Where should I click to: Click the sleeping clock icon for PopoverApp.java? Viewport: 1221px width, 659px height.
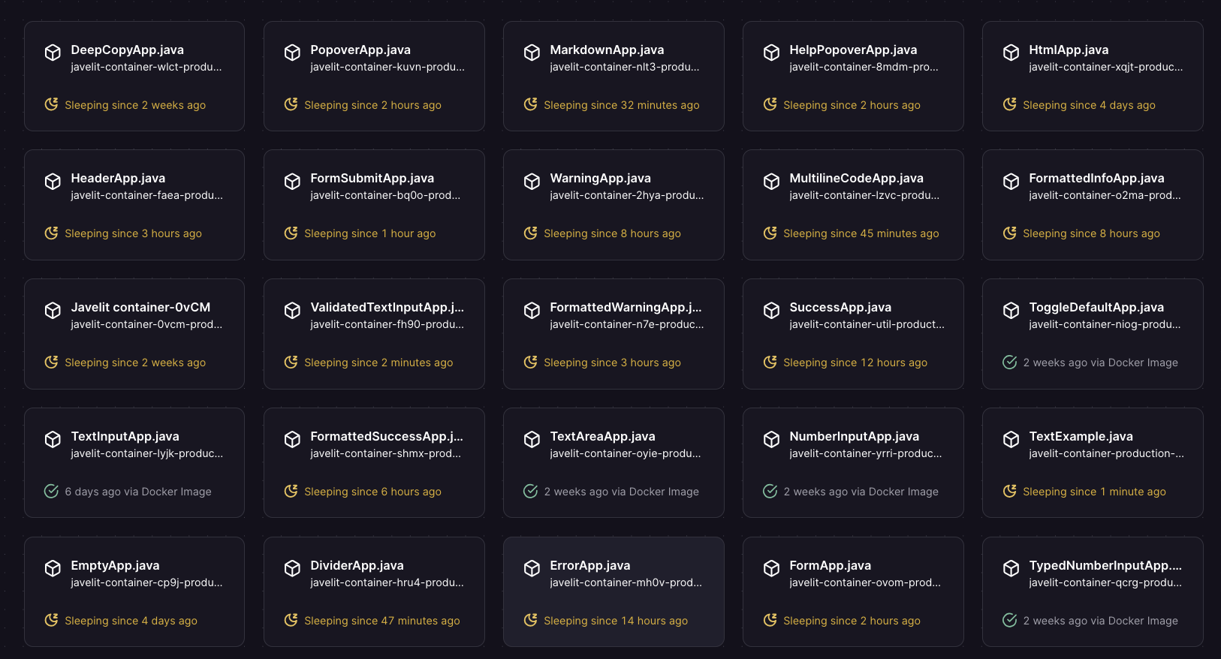pos(291,104)
